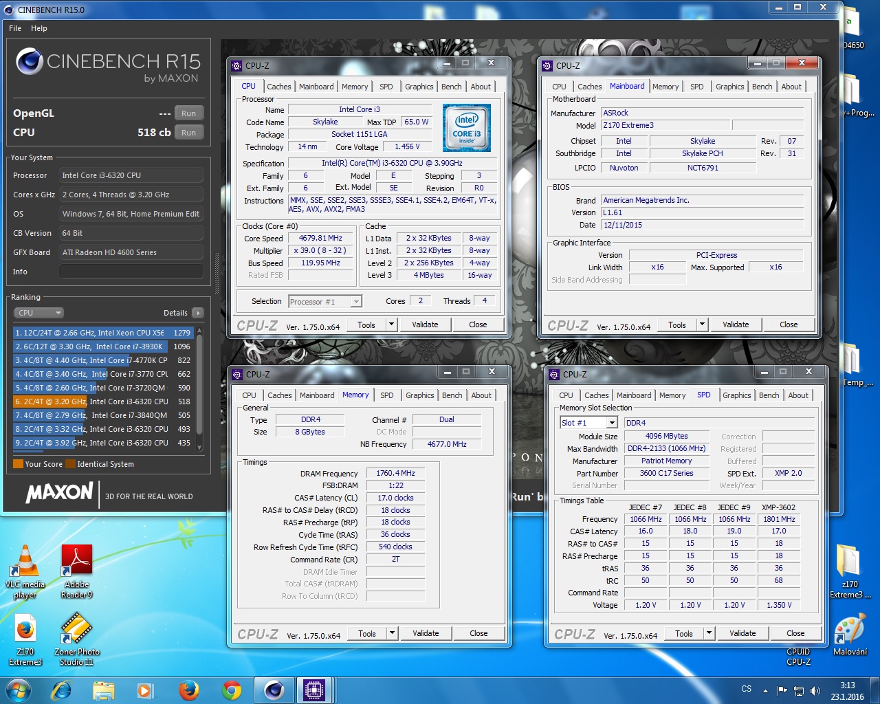Click the Windows Start orb
Image resolution: width=880 pixels, height=704 pixels.
coord(19,690)
